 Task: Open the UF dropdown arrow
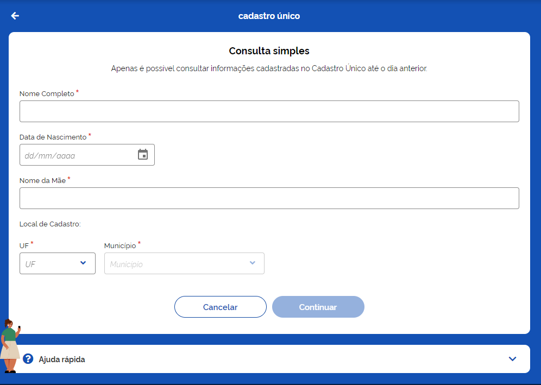tap(83, 263)
